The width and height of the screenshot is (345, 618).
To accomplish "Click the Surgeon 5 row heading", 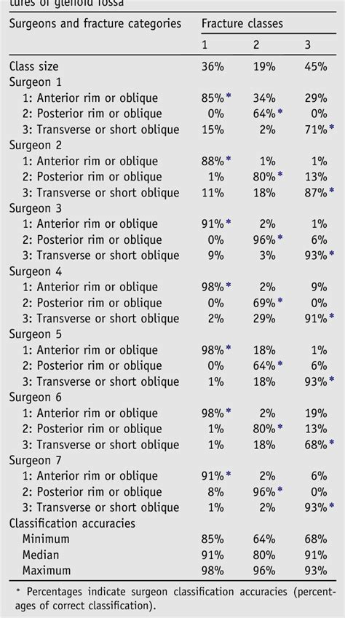I will (x=36, y=334).
